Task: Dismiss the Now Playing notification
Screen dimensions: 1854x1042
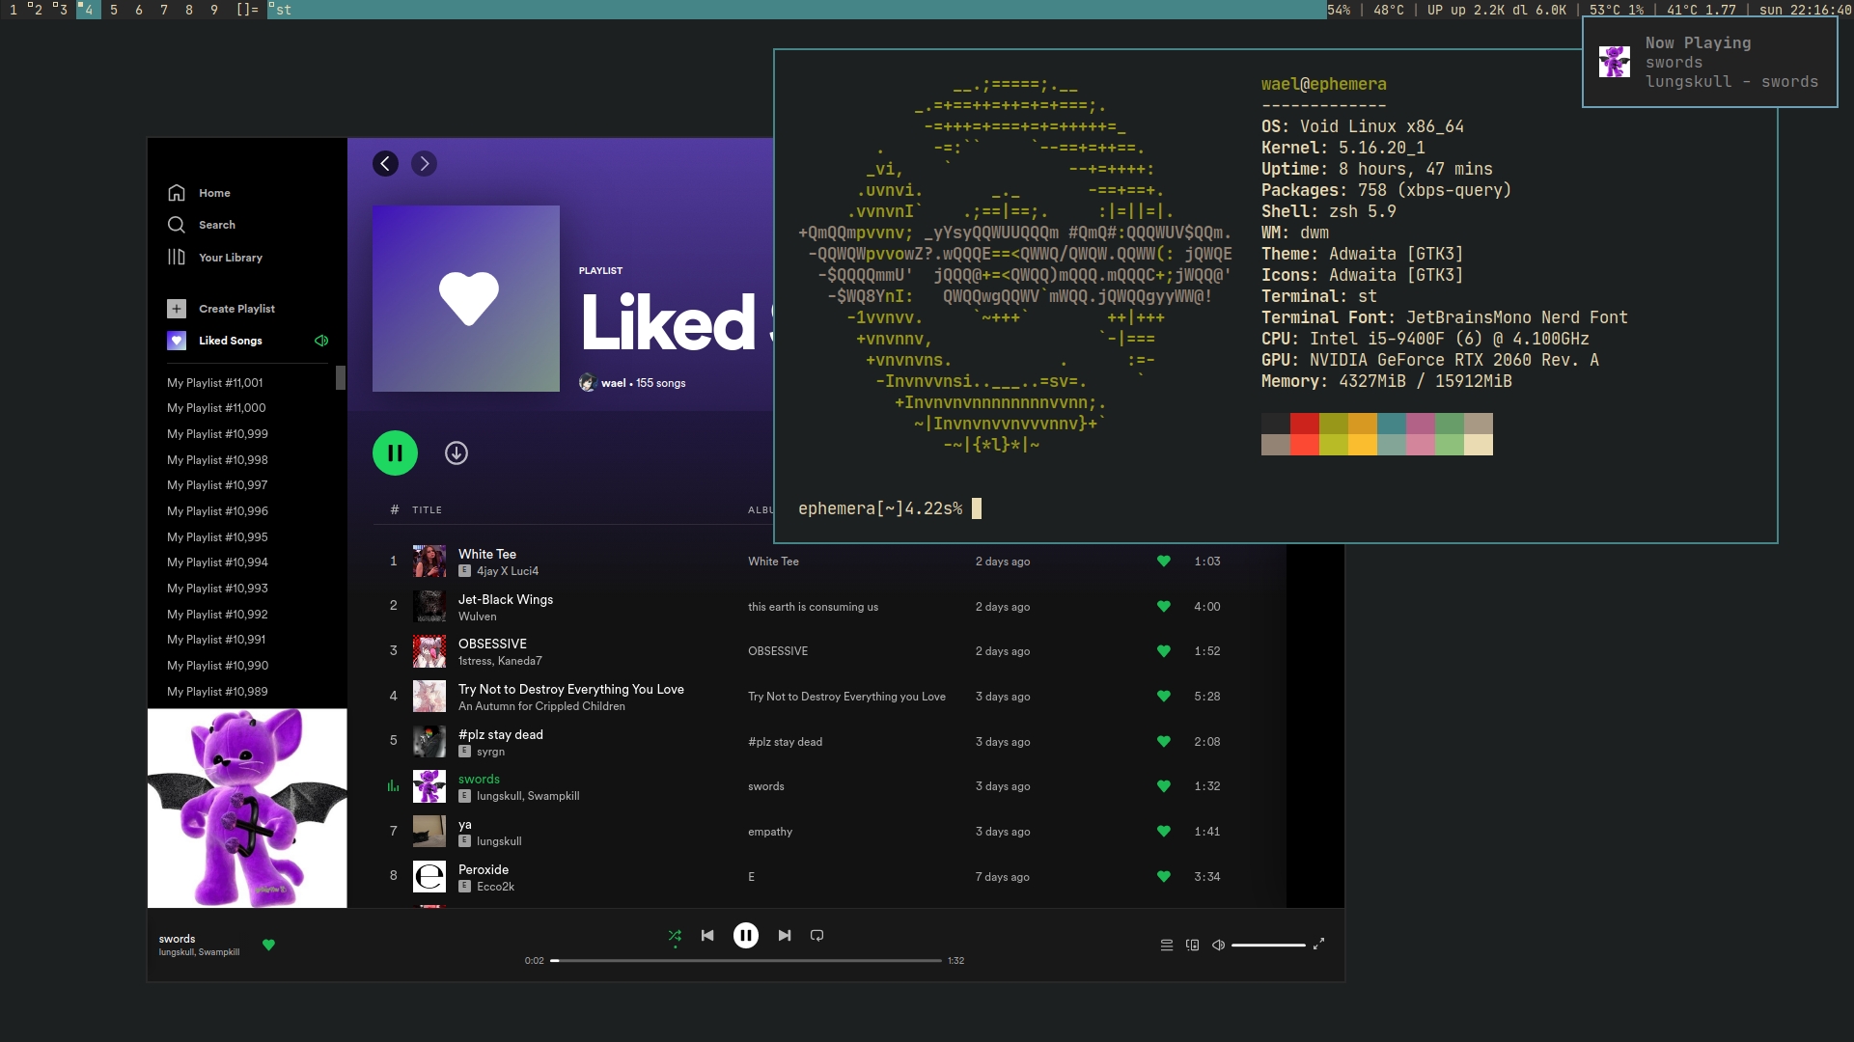Action: point(1709,62)
